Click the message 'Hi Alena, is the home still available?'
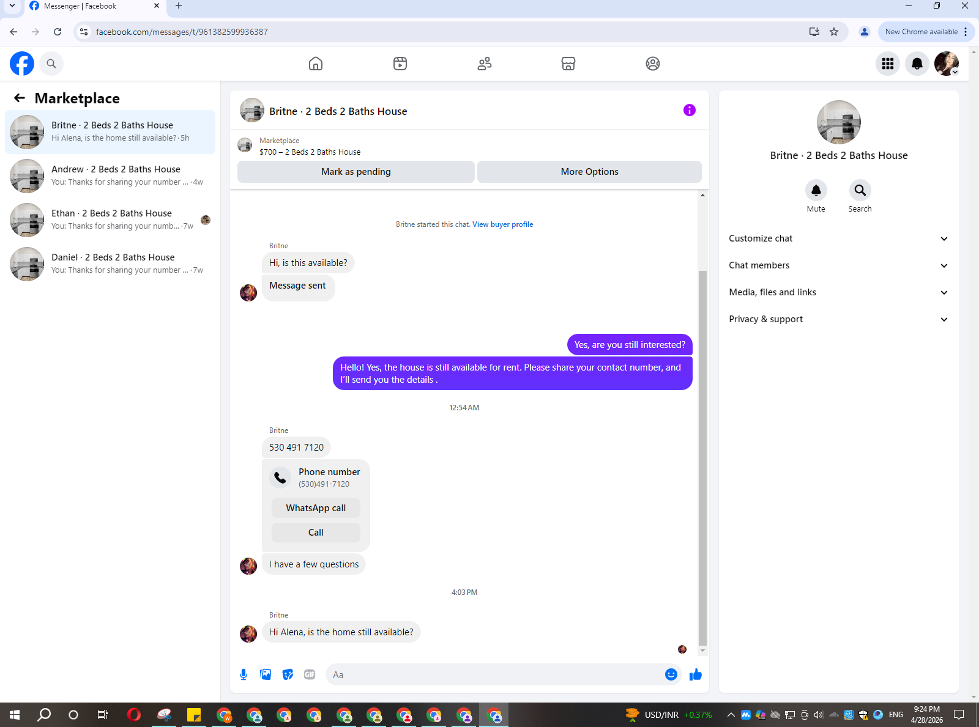 pos(341,632)
